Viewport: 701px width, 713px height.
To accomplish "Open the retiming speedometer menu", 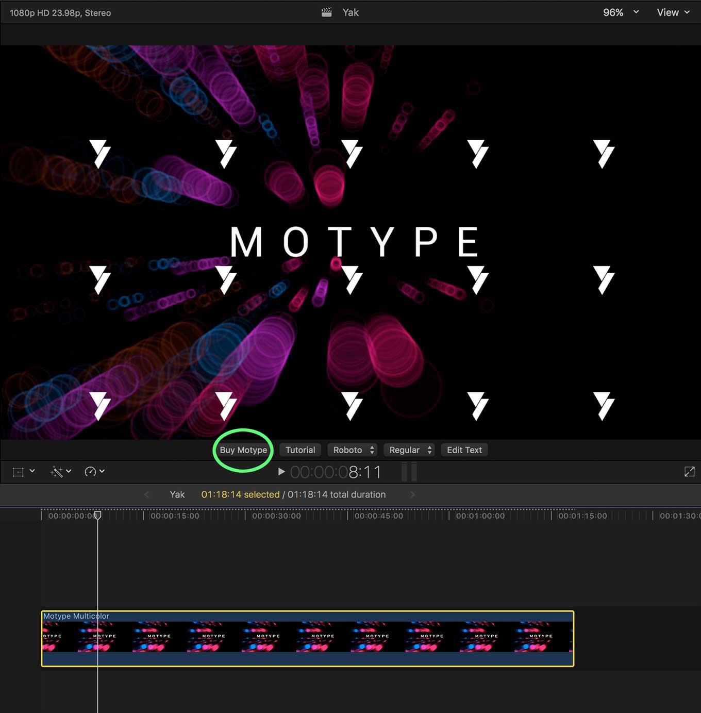I will click(94, 472).
